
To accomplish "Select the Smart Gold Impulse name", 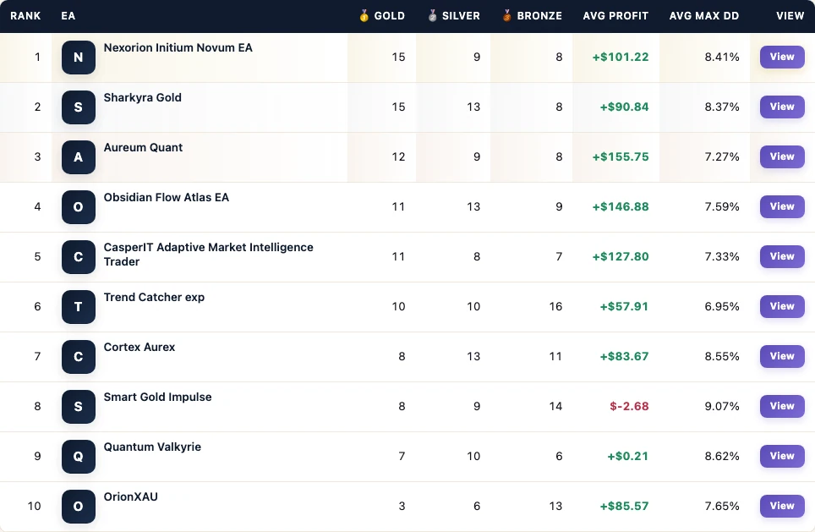I will (x=158, y=398).
